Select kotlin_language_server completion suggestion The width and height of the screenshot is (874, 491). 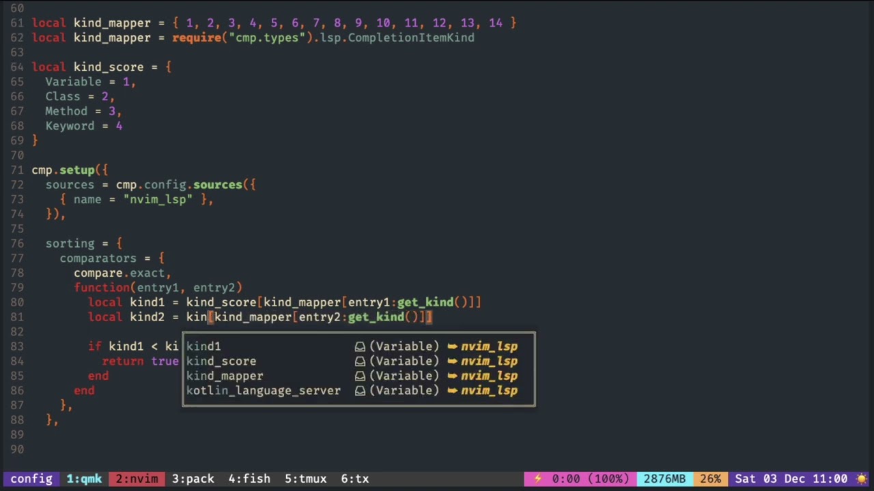(x=358, y=391)
